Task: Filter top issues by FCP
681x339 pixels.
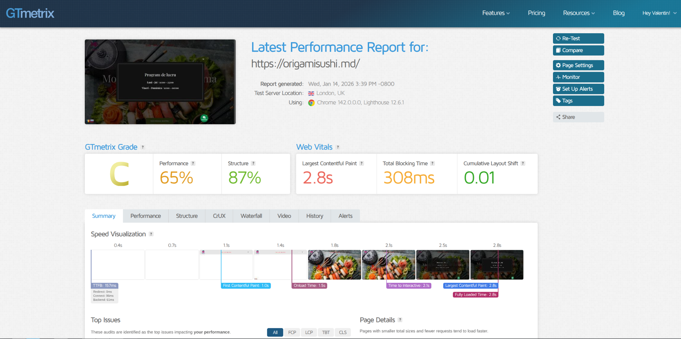Action: 292,332
